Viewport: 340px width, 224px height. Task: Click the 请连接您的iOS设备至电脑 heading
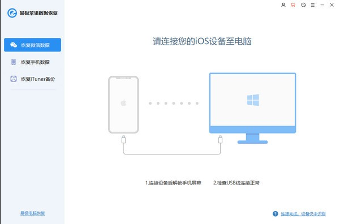202,41
